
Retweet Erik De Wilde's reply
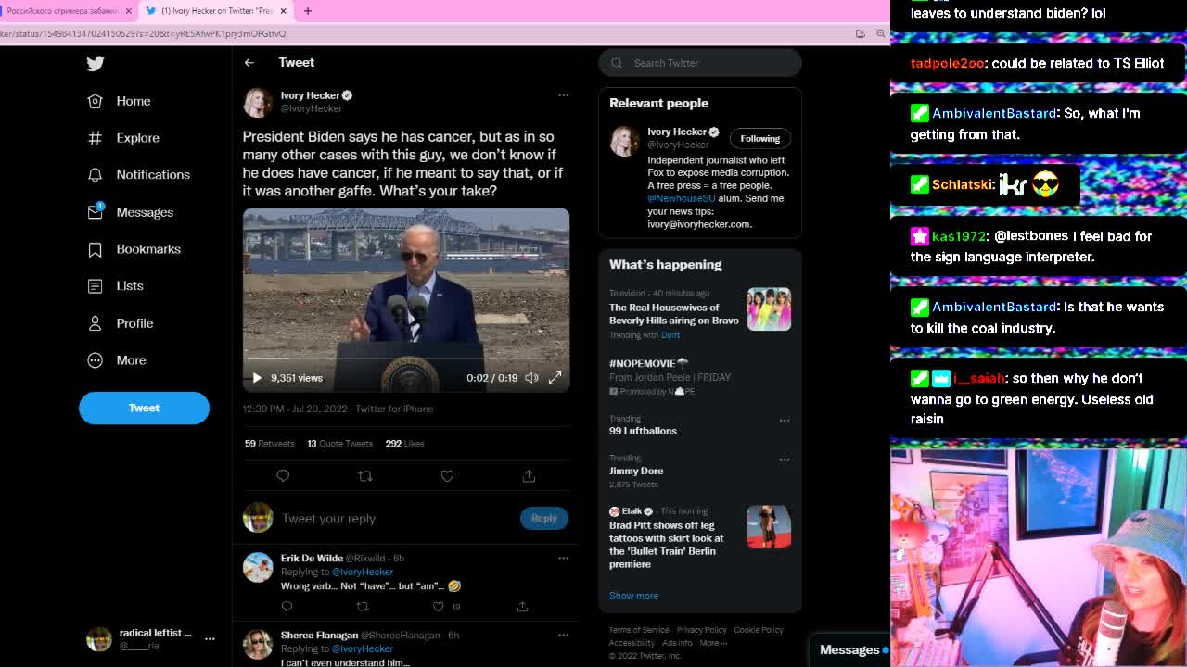coord(363,607)
